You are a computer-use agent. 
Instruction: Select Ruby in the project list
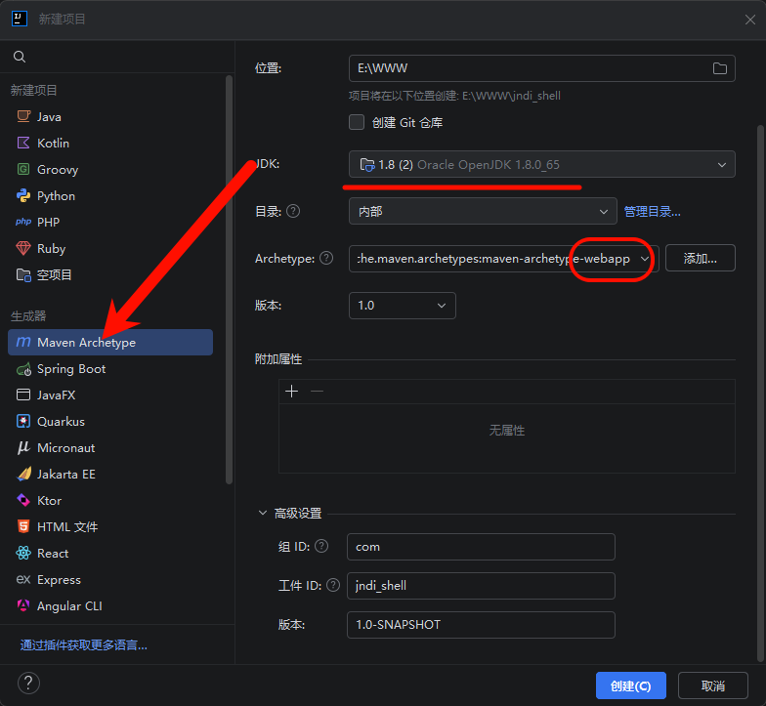(110, 248)
